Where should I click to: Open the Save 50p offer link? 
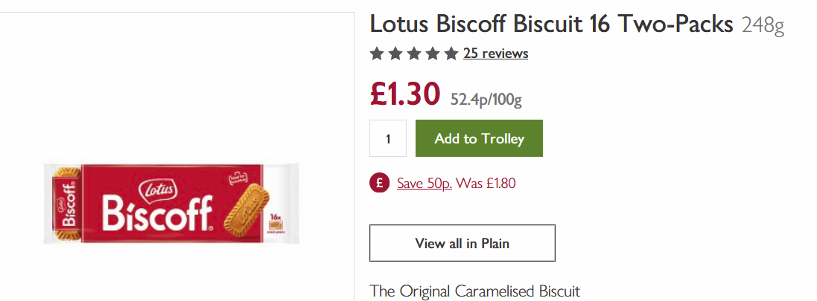(424, 183)
